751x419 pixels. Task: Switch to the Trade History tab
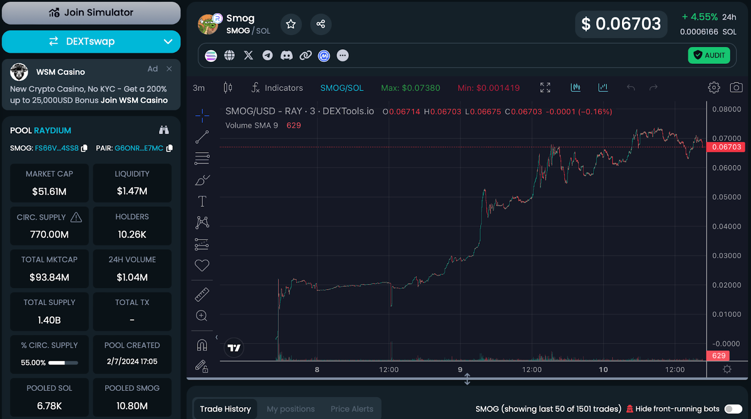[x=225, y=409]
